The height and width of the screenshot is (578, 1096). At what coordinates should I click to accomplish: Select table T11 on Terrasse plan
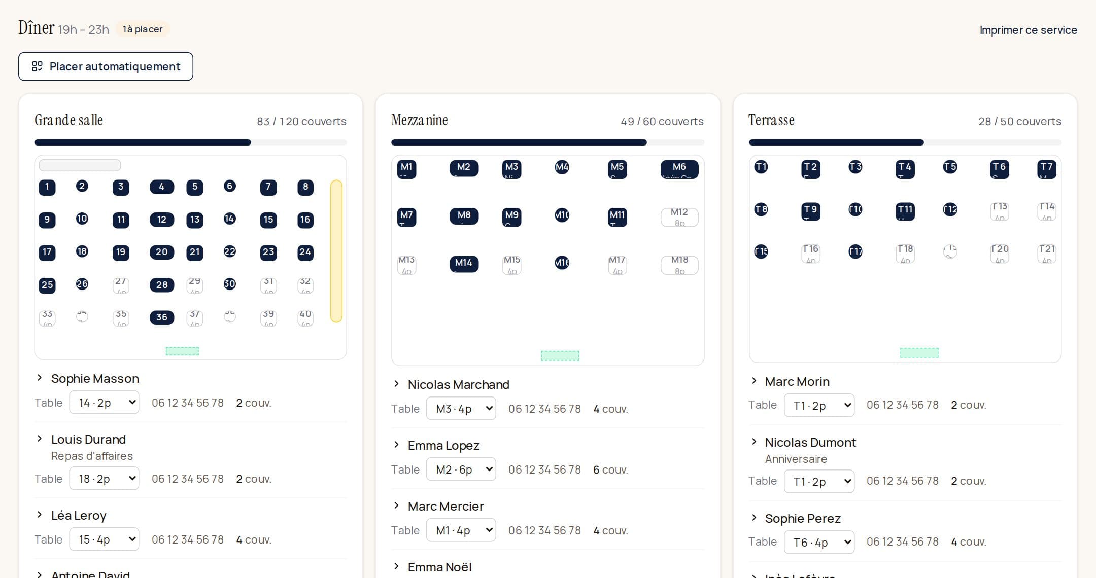905,210
